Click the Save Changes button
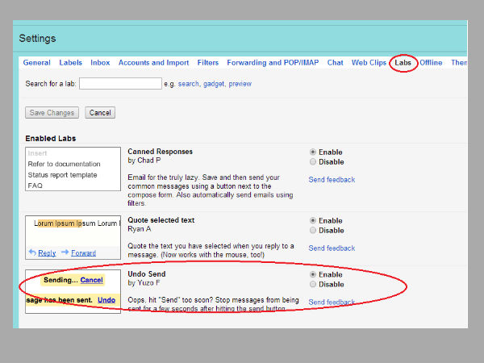Viewport: 484px width, 363px height. (x=52, y=113)
